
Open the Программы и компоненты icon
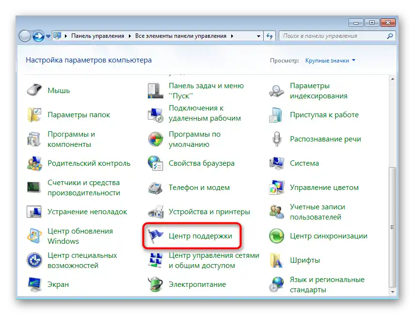point(34,139)
